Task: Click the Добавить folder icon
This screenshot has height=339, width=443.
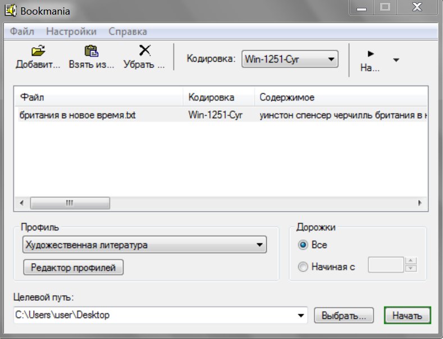Action: coord(38,51)
